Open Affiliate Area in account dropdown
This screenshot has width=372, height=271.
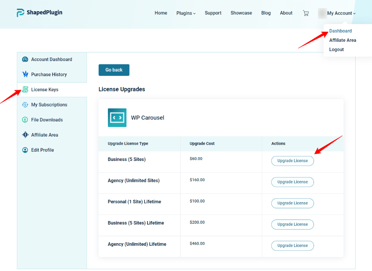pyautogui.click(x=343, y=40)
